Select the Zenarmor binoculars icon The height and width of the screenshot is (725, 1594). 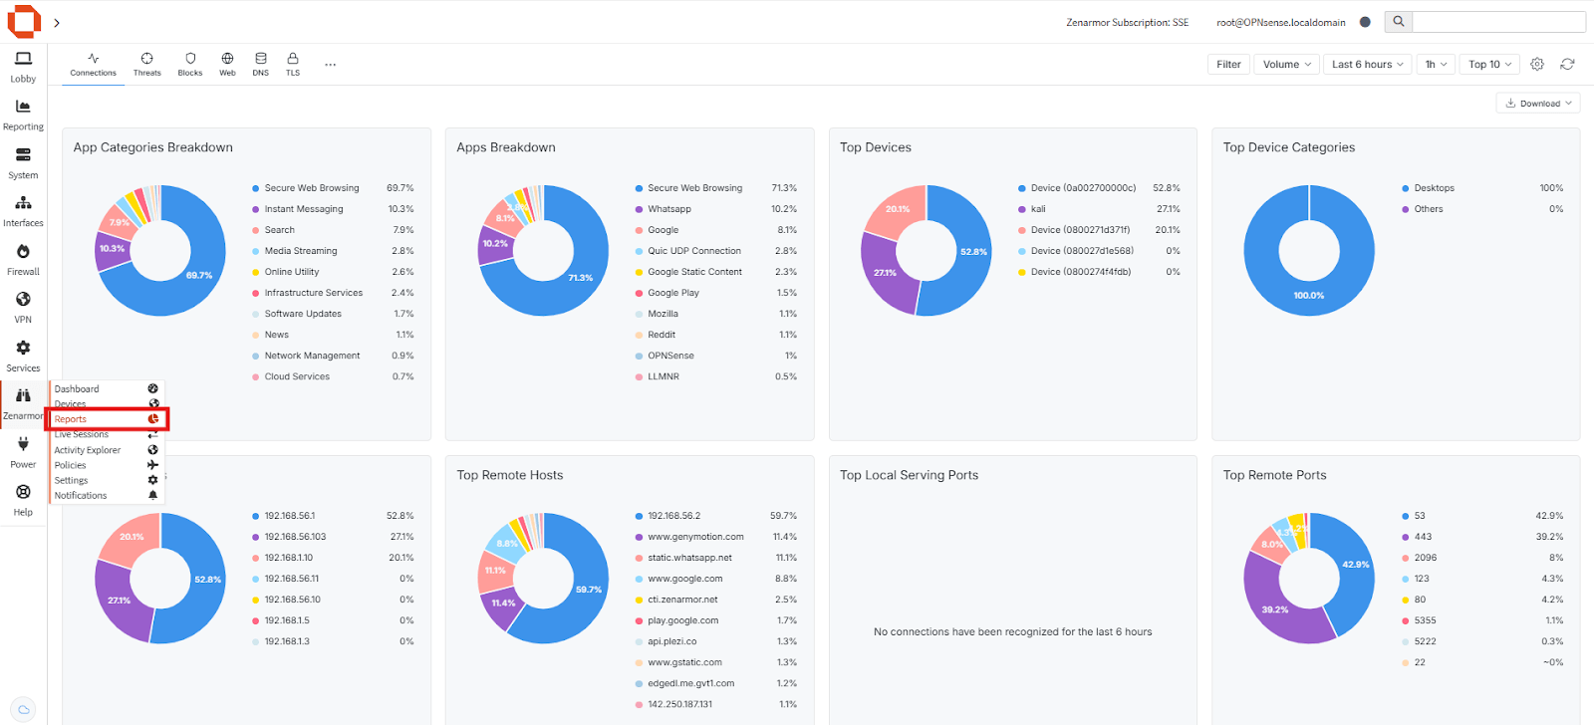[23, 395]
